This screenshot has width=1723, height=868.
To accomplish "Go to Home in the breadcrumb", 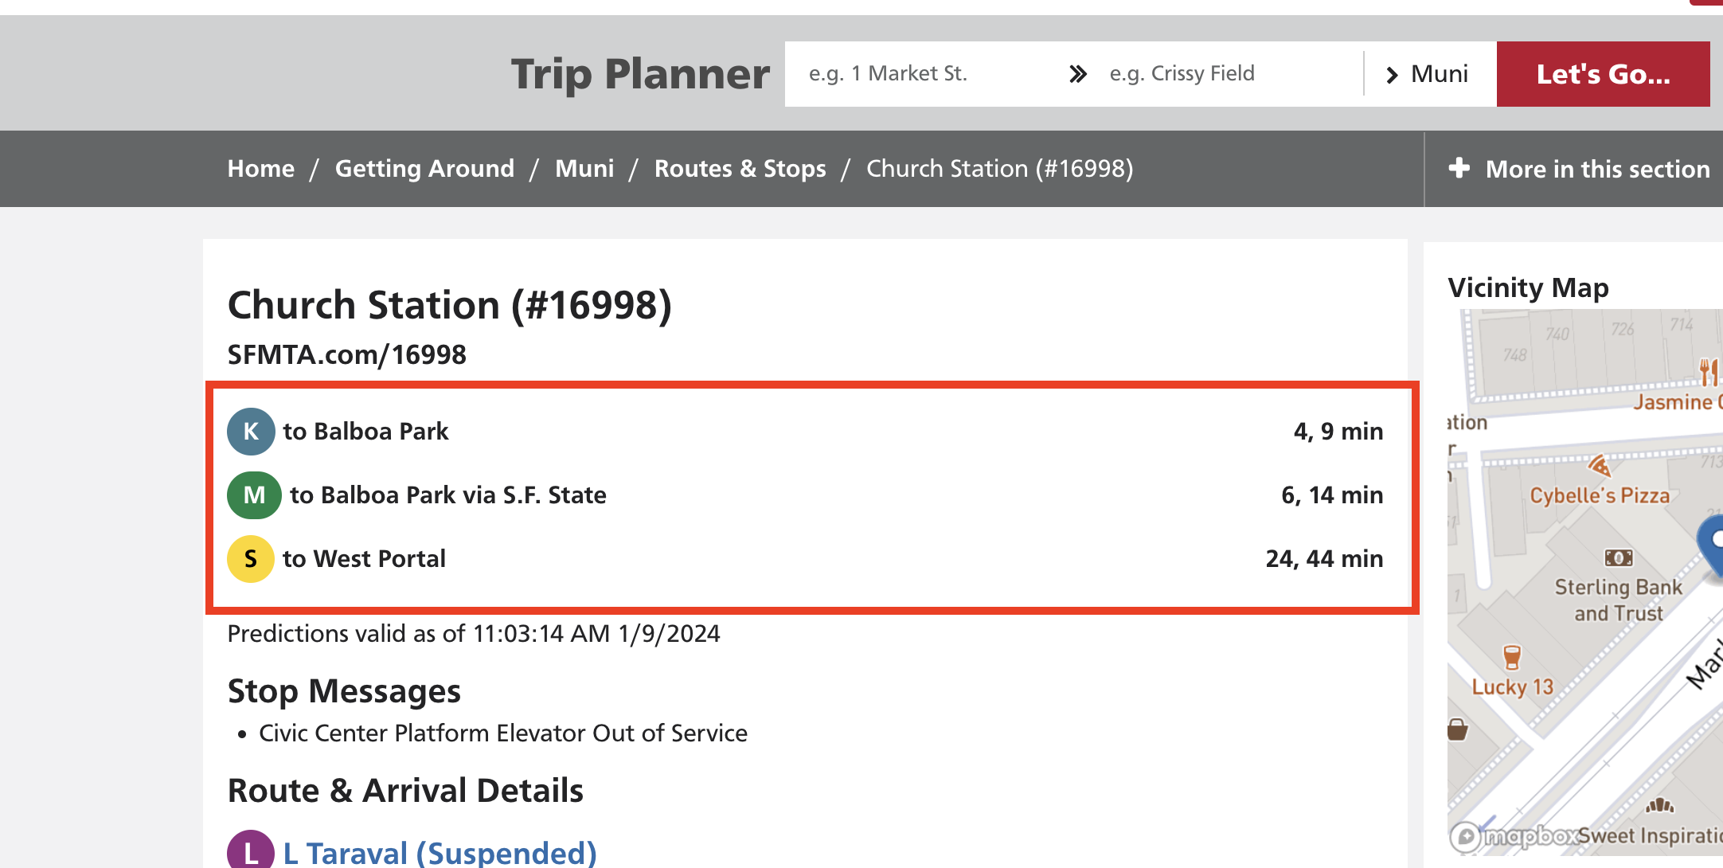I will (261, 169).
